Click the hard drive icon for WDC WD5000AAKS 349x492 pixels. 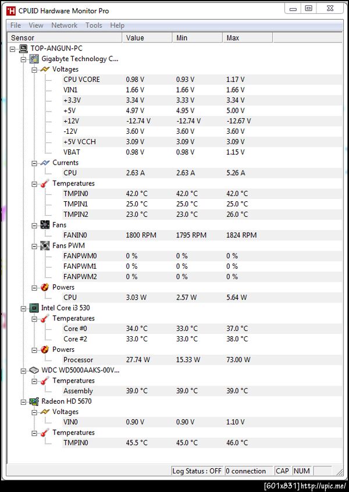pyautogui.click(x=34, y=370)
